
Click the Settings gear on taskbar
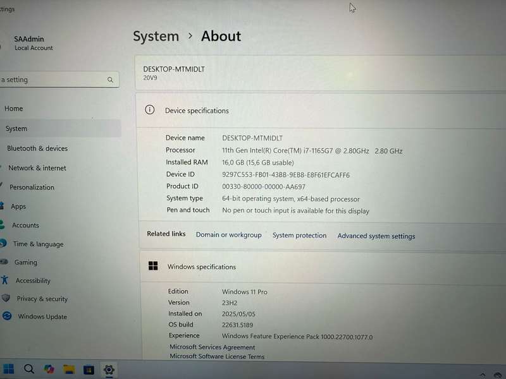[109, 370]
